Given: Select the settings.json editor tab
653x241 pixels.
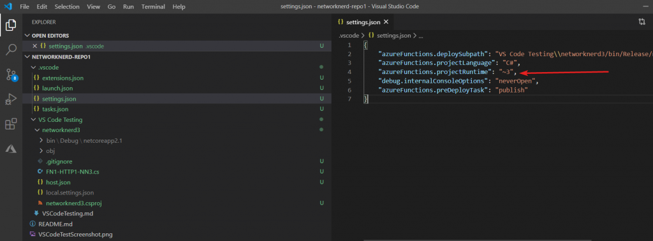Looking at the screenshot, I should [x=363, y=22].
